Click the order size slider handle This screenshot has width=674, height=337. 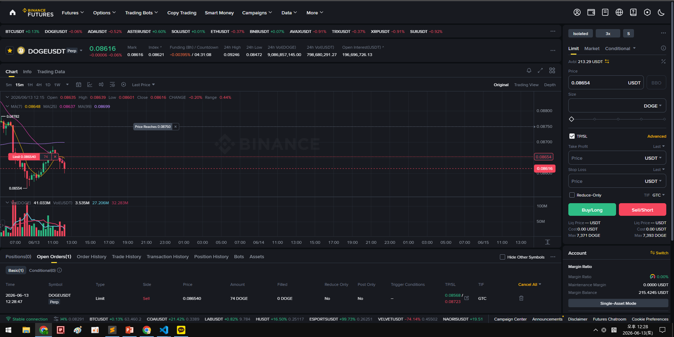pyautogui.click(x=571, y=119)
